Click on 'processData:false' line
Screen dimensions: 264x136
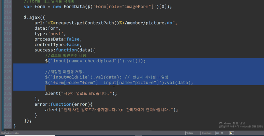(x=58, y=39)
